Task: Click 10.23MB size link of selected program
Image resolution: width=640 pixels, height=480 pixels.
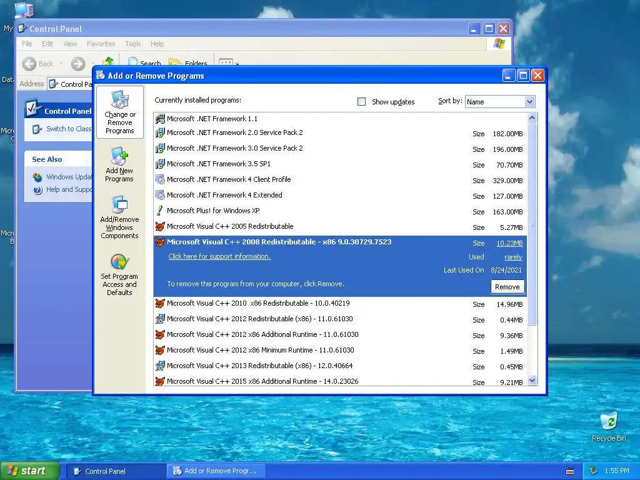Action: point(509,243)
